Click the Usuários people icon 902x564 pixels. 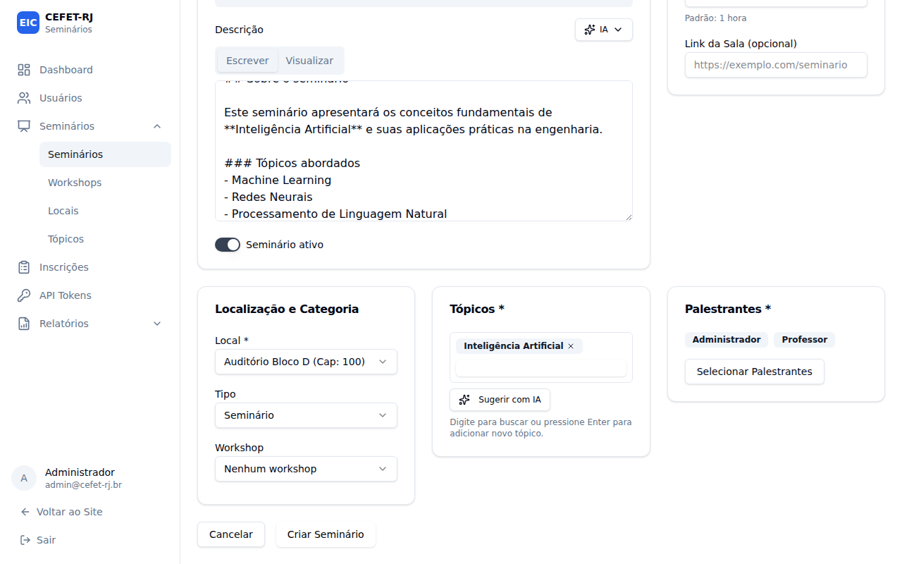(x=24, y=98)
